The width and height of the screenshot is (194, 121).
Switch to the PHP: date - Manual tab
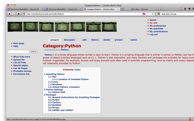139,9
